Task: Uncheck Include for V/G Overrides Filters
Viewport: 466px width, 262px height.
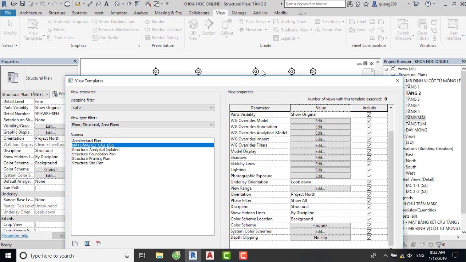Action: [369, 145]
